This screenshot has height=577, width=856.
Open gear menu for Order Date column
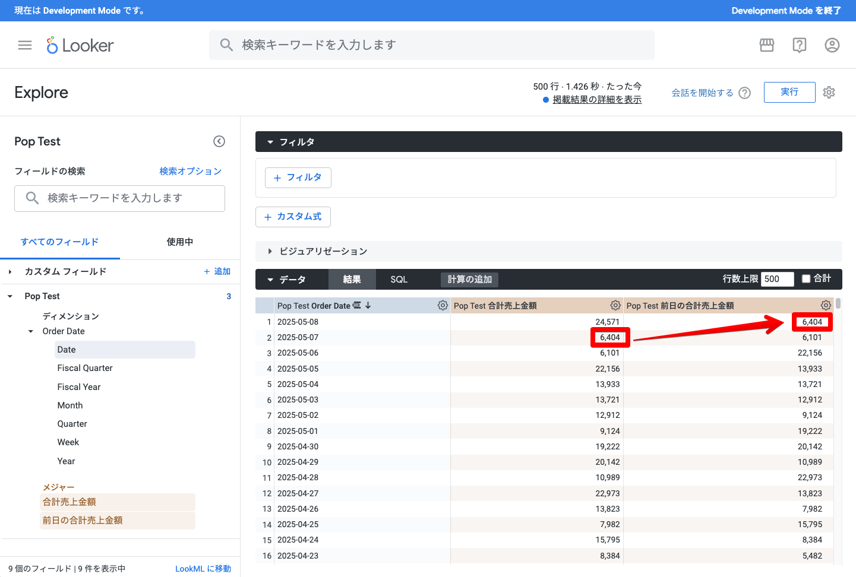[443, 305]
